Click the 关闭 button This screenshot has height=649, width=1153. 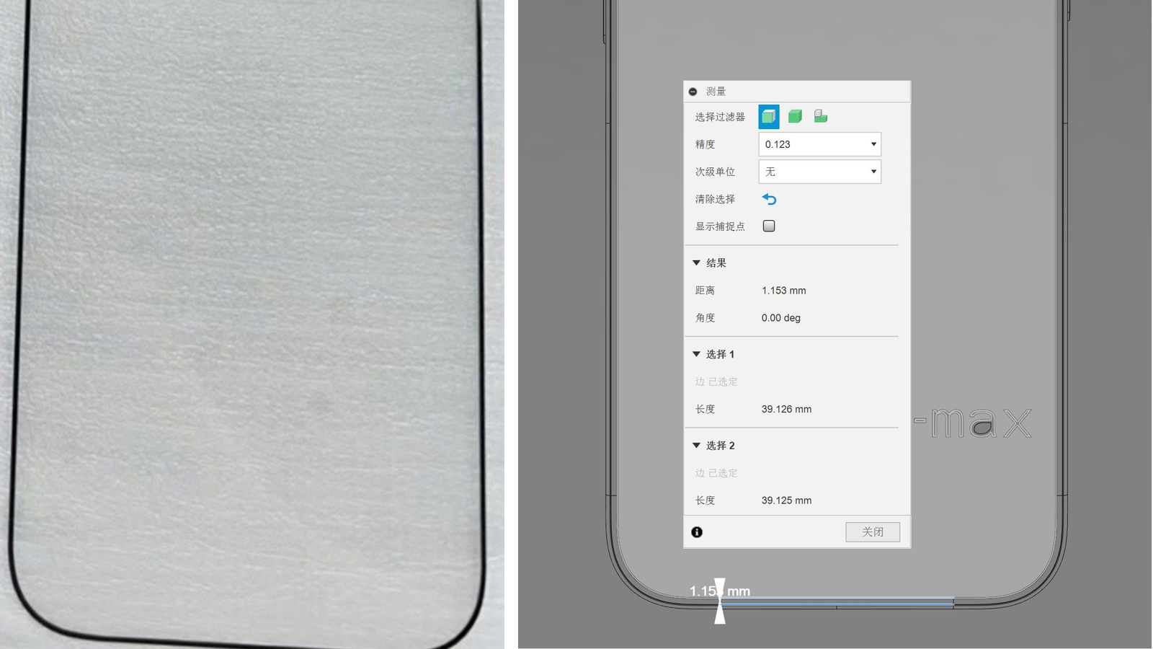pos(873,532)
